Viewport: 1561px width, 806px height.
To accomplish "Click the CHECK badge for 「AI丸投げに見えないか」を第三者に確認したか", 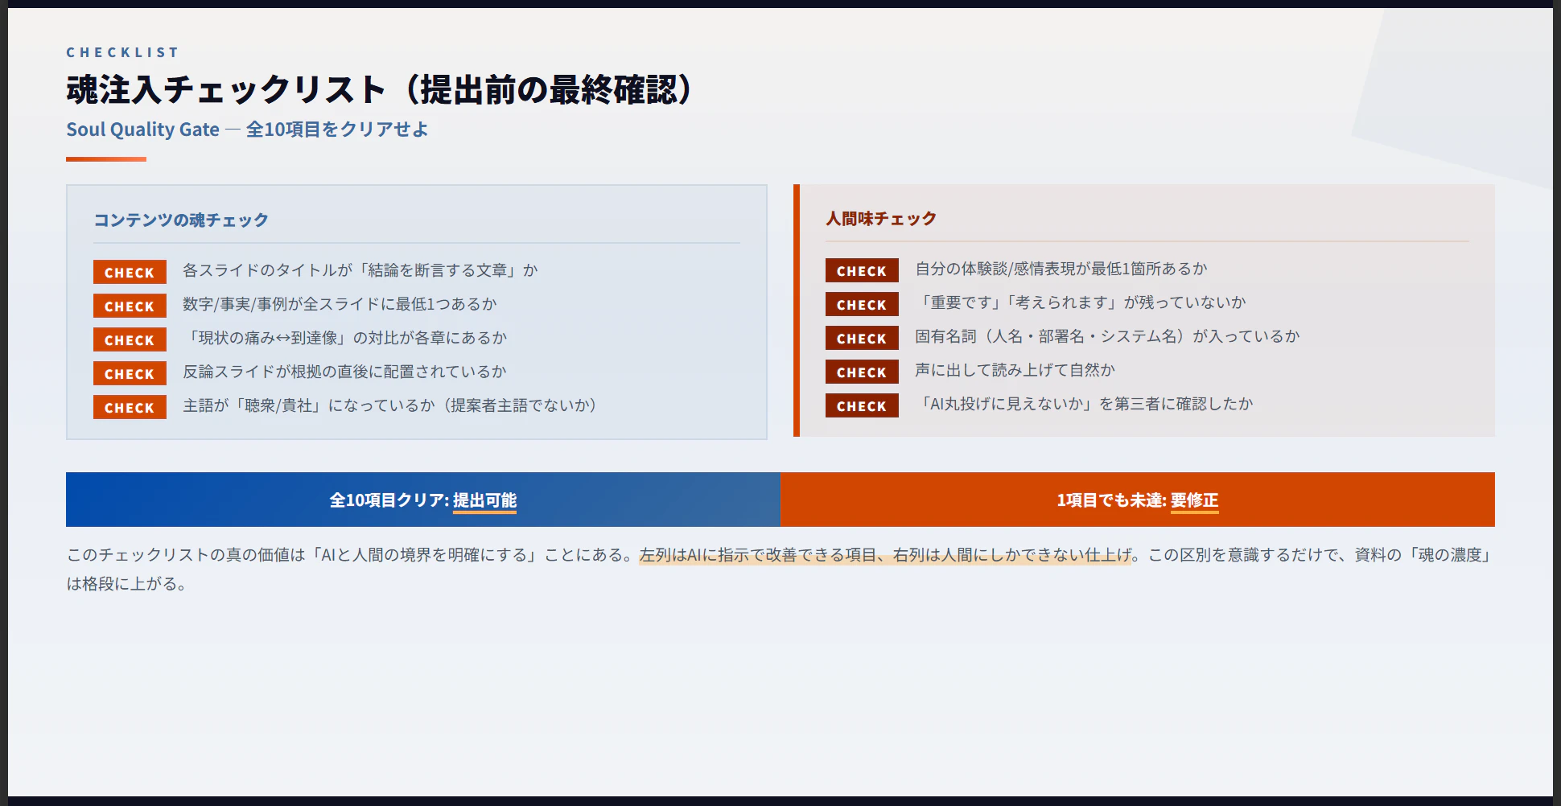I will point(862,405).
